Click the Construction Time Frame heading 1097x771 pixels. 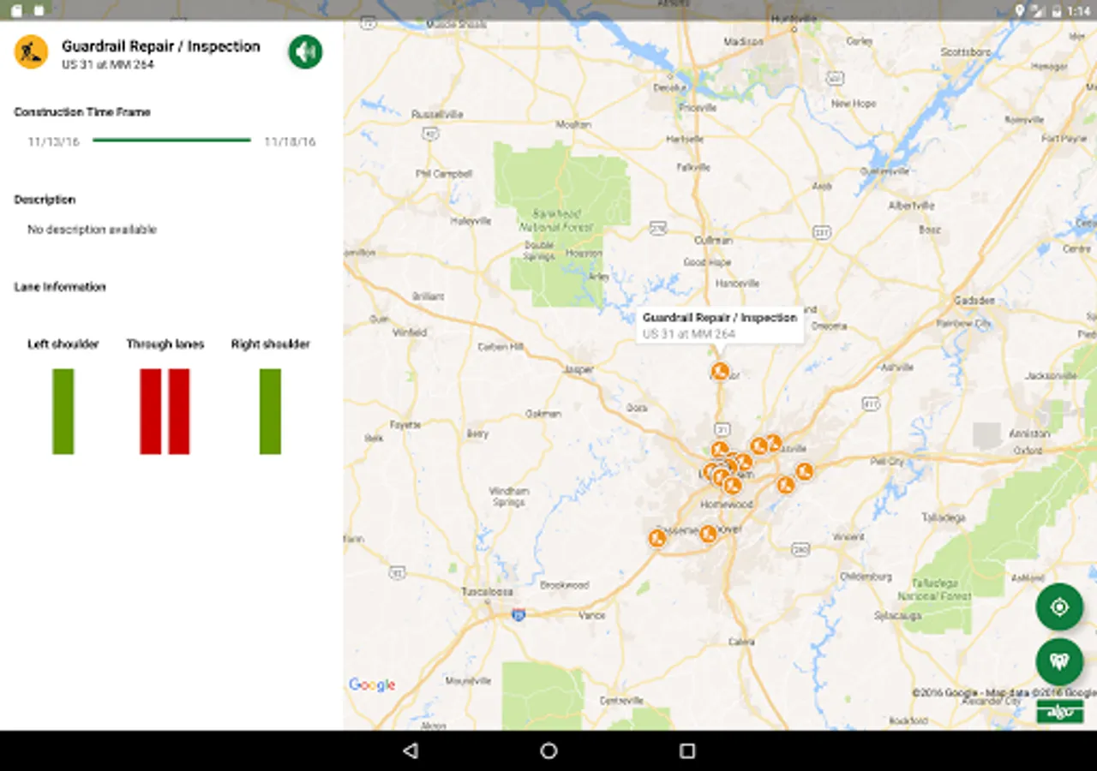[82, 112]
